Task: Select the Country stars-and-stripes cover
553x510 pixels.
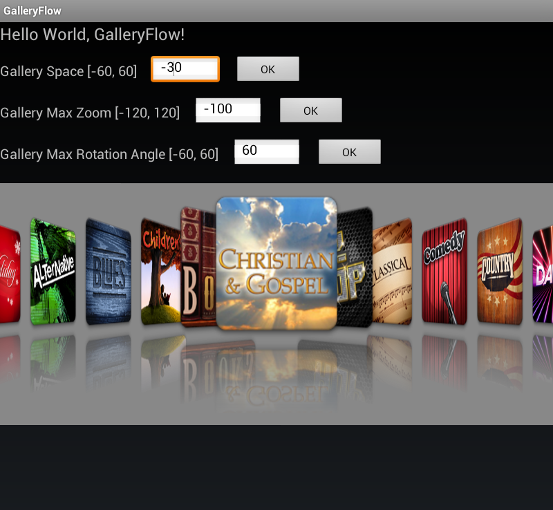Action: pos(499,270)
